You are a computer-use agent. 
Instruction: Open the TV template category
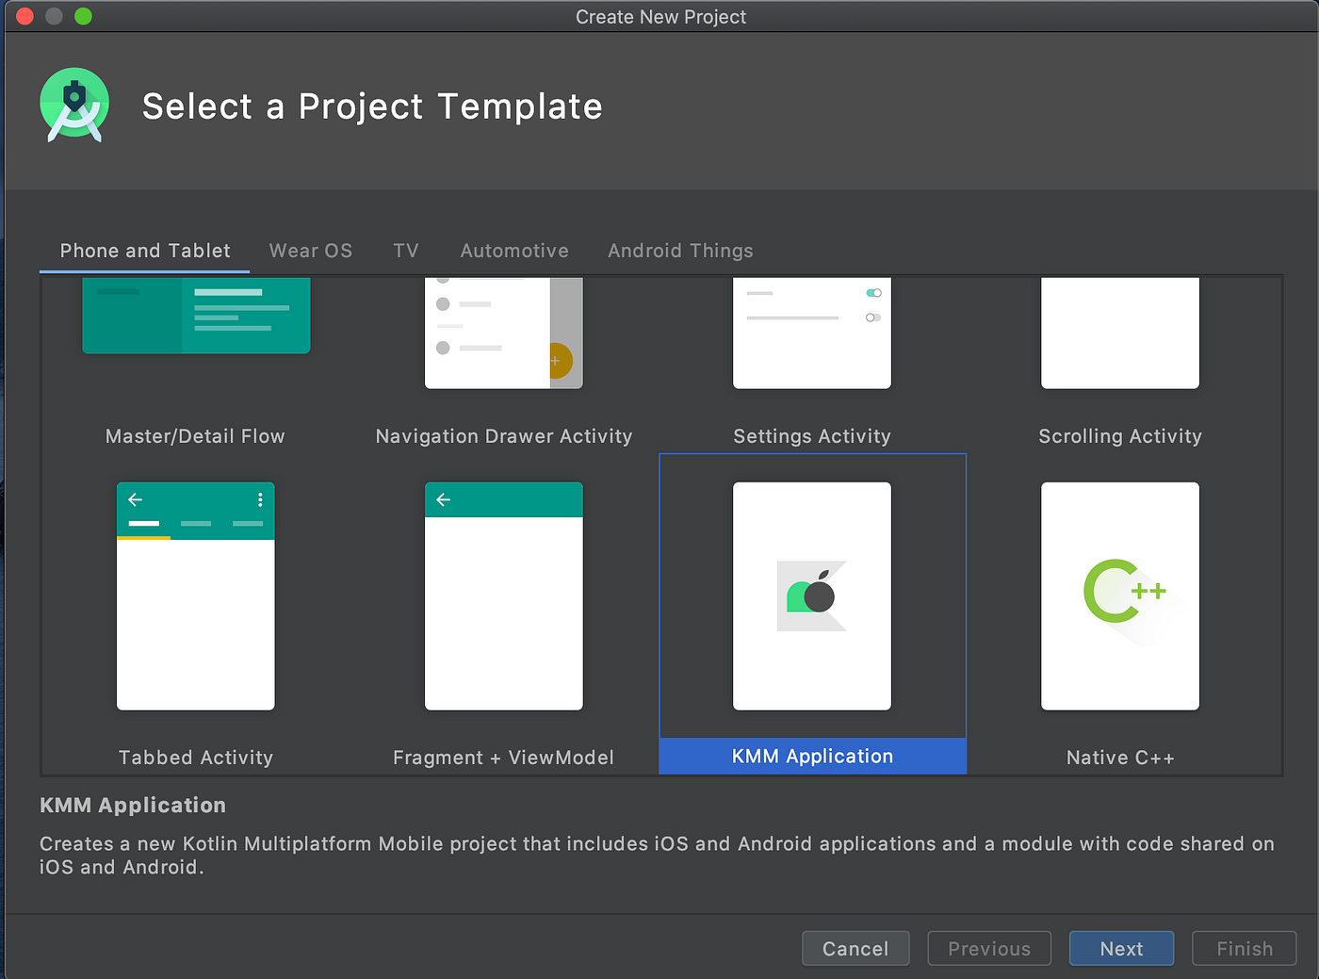click(x=405, y=251)
